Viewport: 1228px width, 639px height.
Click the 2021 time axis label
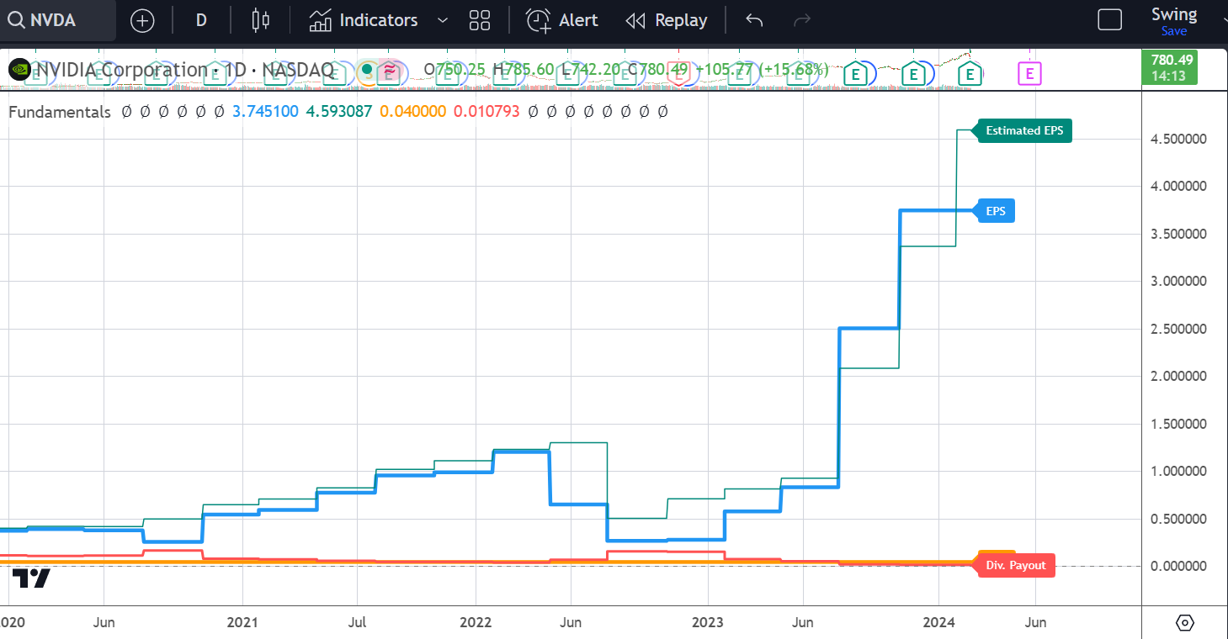click(x=243, y=622)
